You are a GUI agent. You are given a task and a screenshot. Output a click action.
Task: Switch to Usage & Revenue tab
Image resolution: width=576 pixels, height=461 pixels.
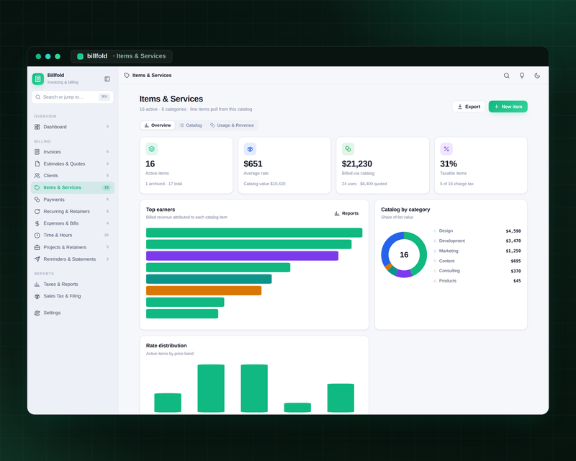click(x=232, y=125)
